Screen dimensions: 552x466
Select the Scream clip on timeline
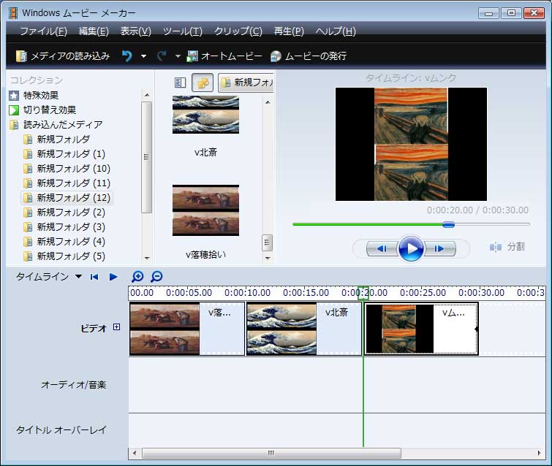point(421,329)
